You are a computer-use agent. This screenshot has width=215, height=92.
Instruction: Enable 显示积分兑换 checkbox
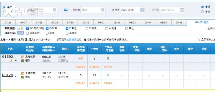pyautogui.click(x=198, y=40)
